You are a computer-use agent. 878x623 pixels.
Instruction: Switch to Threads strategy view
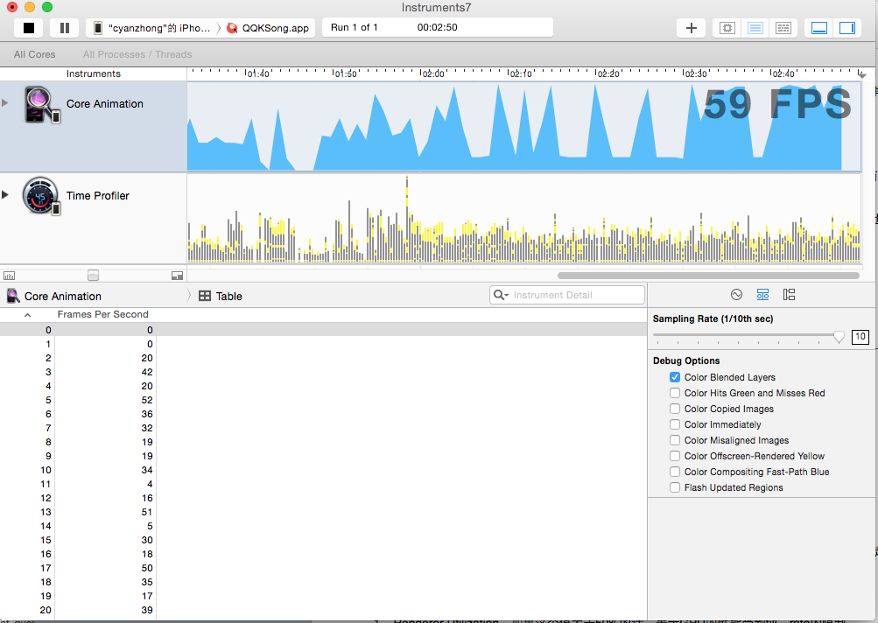point(783,28)
